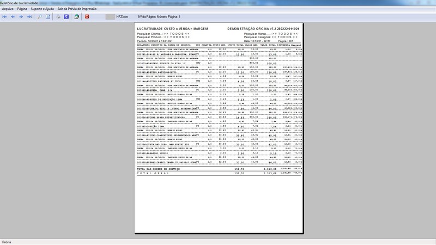Click the ADITIVO RADIADOR HI TECH row
The image size is (436, 245).
tap(219, 81)
